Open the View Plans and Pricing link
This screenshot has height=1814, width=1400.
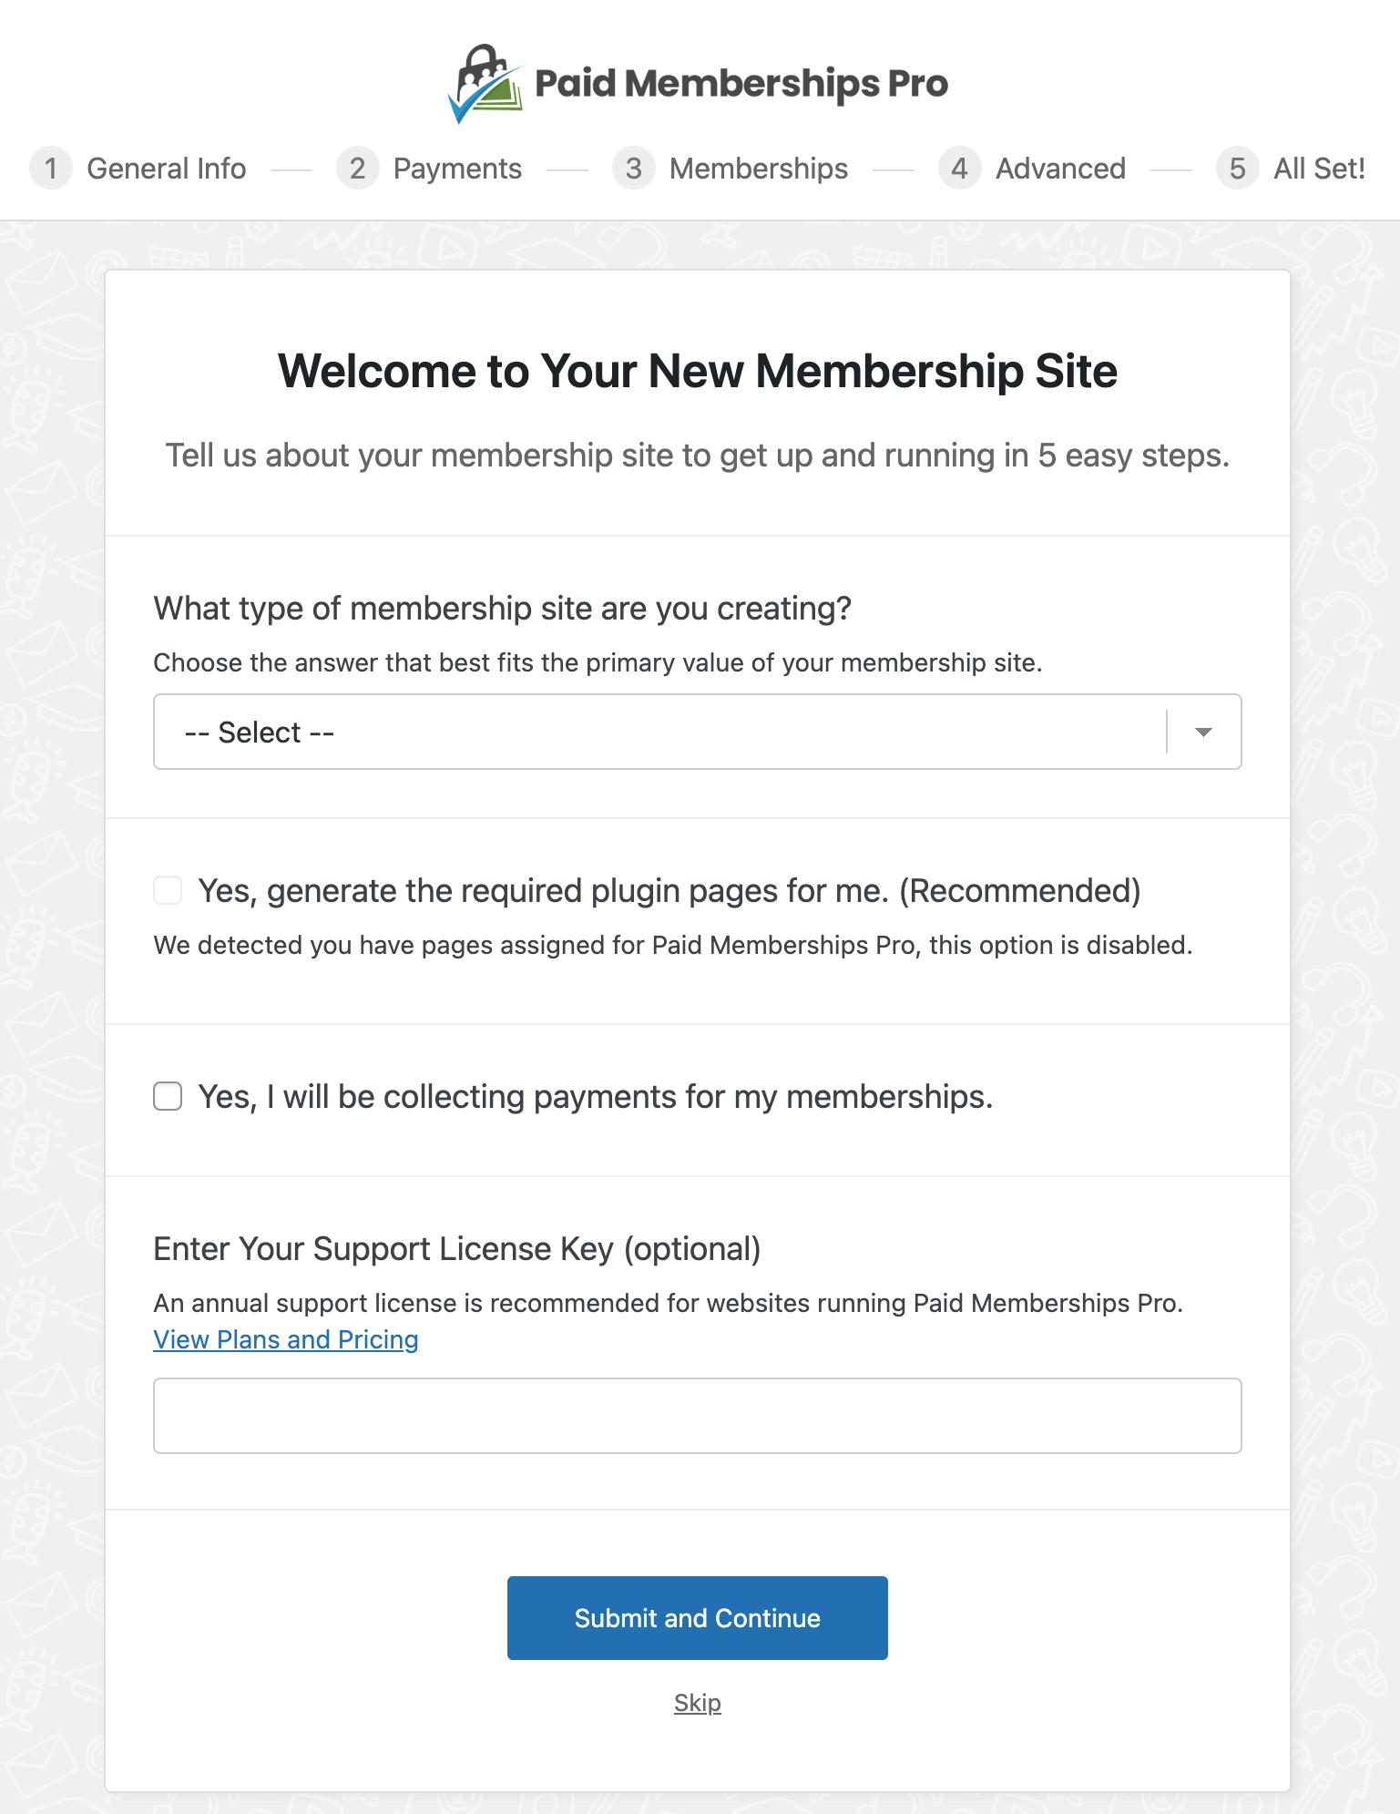point(286,1339)
